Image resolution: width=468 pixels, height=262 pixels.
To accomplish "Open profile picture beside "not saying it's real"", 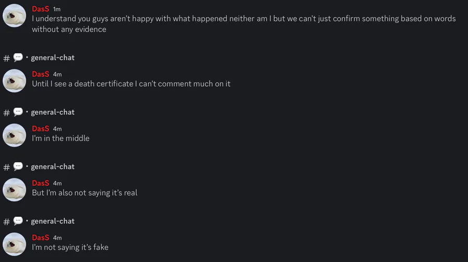I will [15, 189].
